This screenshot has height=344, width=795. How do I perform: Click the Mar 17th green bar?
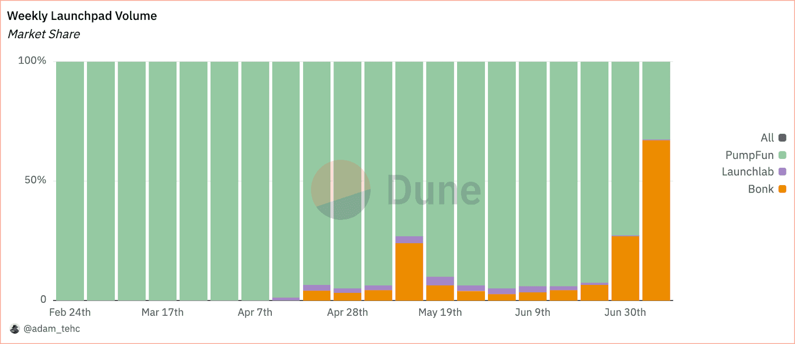(x=162, y=181)
